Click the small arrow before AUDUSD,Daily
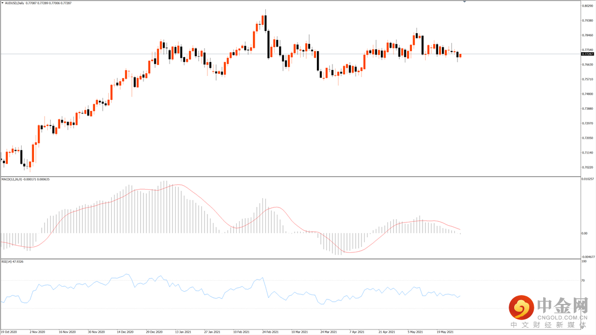The height and width of the screenshot is (335, 596). 2,3
